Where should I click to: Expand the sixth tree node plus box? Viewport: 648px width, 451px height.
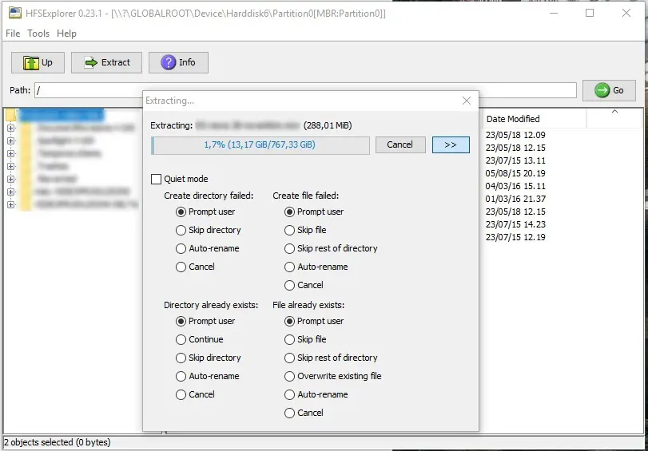click(11, 192)
